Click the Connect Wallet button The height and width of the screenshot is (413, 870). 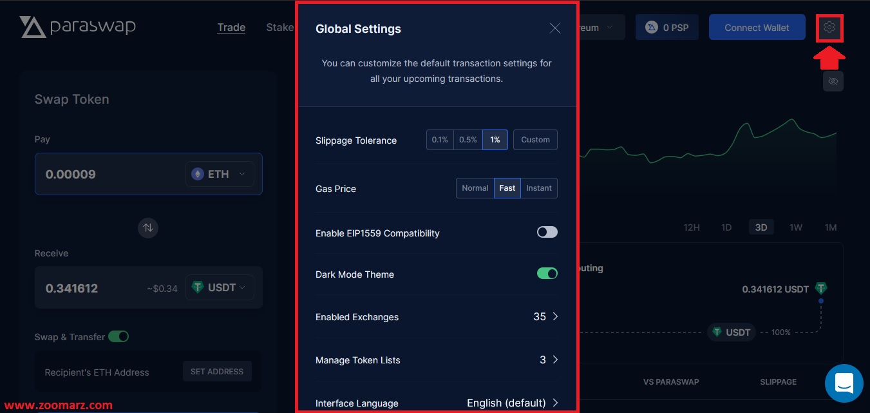(x=757, y=28)
